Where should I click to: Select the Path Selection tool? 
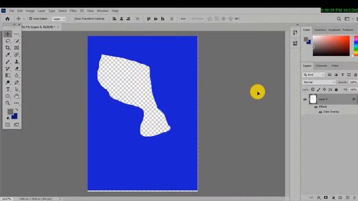point(16,89)
